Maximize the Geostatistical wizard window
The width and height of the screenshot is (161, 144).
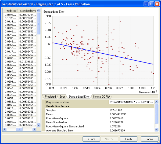pyautogui.click(x=151, y=4)
